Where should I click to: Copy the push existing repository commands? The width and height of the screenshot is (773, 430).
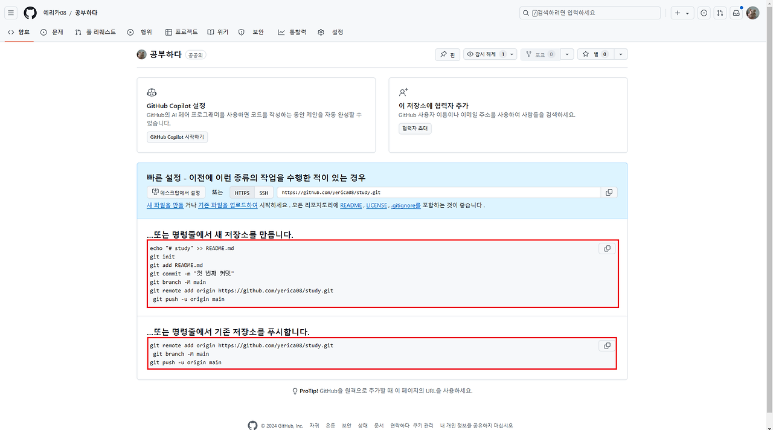(x=607, y=345)
